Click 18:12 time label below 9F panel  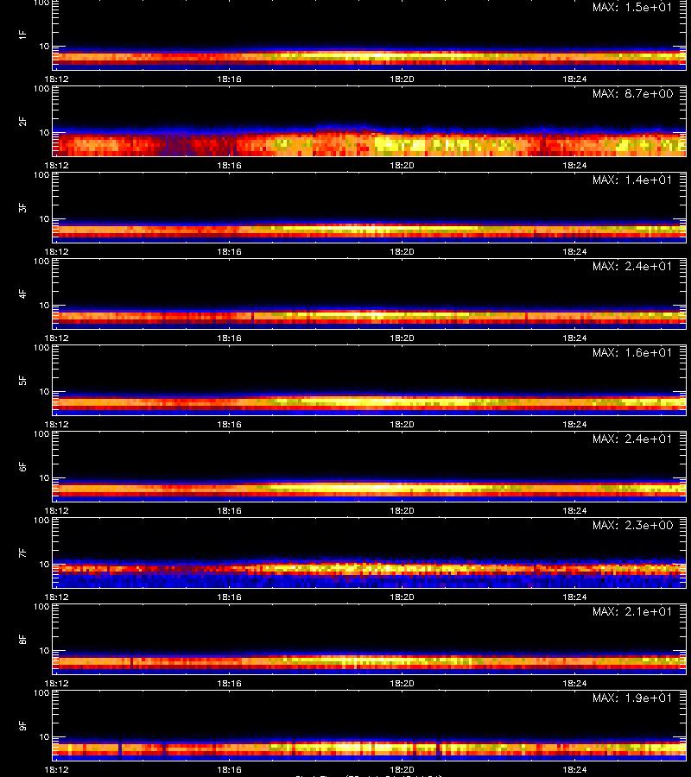(56, 769)
